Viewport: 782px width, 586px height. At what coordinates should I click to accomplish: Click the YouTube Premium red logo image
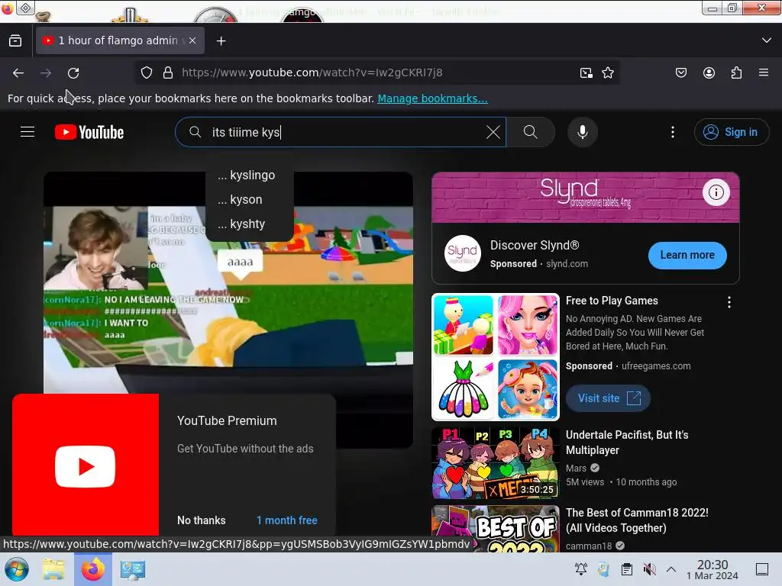(86, 465)
